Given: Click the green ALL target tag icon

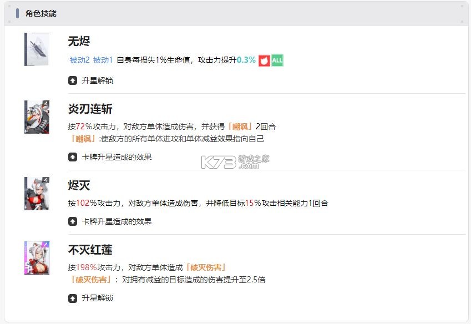Looking at the screenshot, I should point(277,59).
